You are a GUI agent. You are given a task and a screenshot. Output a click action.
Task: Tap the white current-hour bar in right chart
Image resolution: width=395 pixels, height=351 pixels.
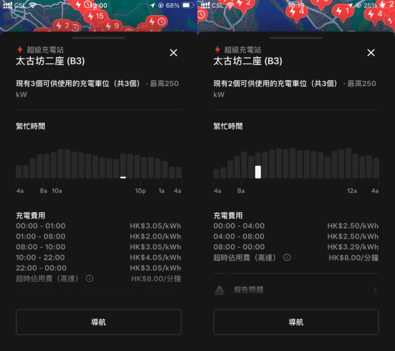[x=258, y=172]
